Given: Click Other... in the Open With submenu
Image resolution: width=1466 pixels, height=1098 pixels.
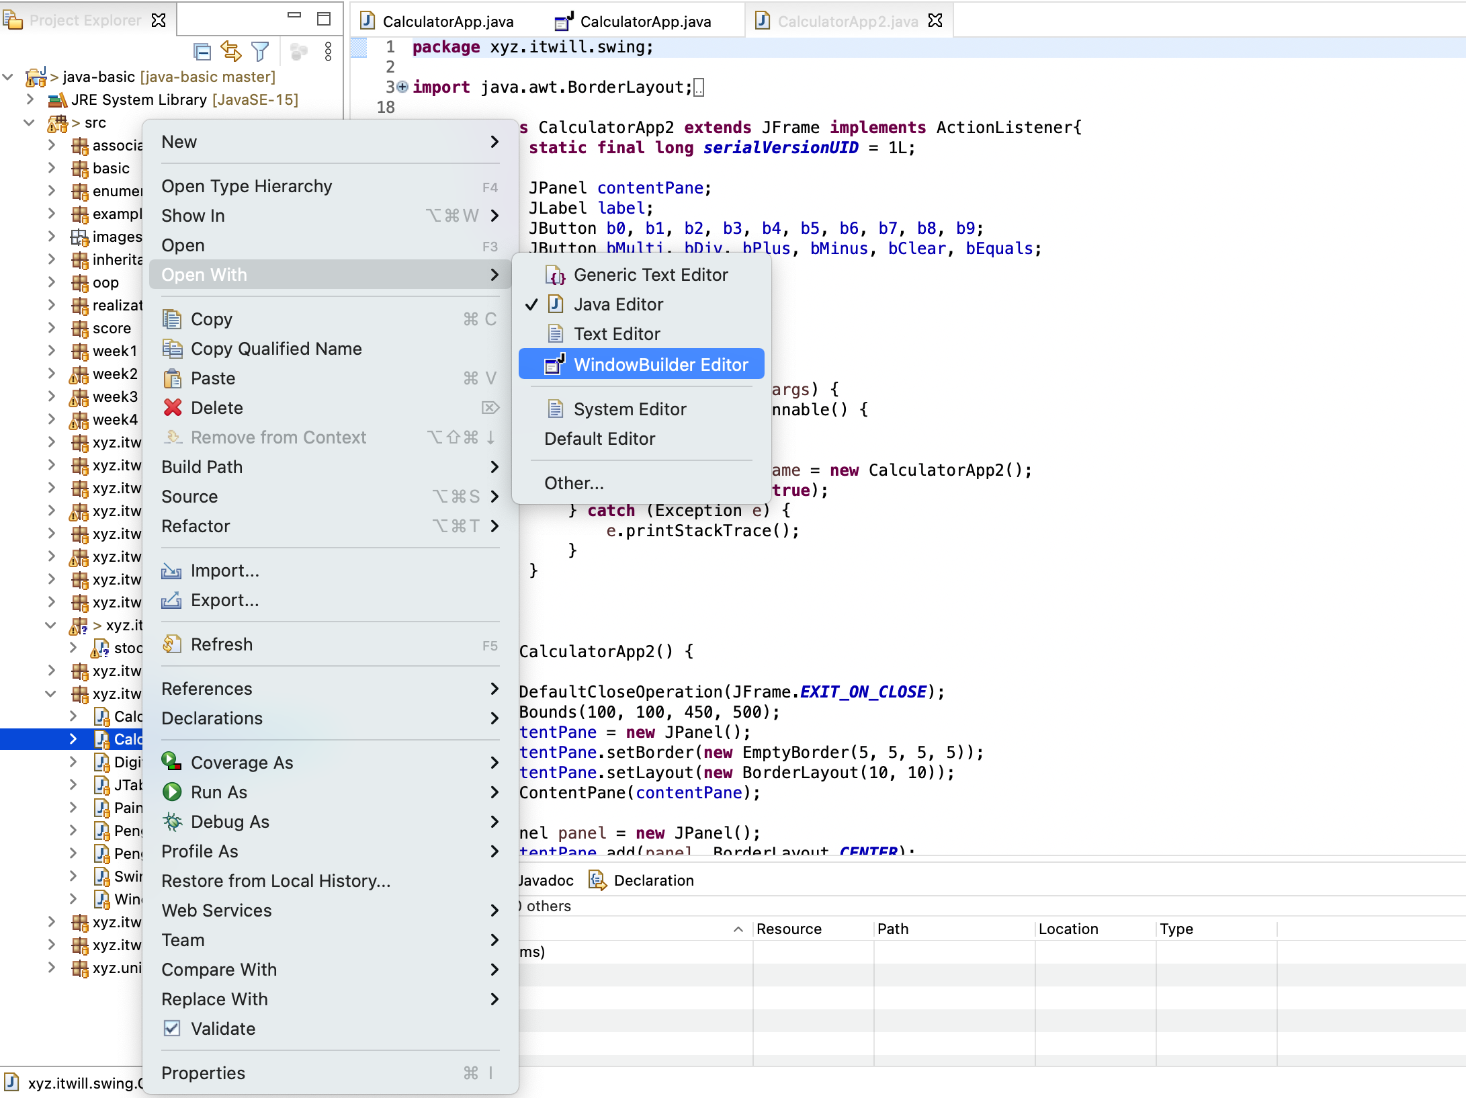Looking at the screenshot, I should tap(574, 483).
